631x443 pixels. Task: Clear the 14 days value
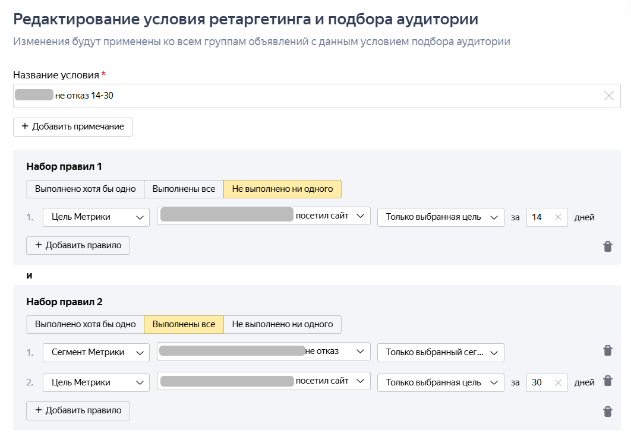[558, 217]
